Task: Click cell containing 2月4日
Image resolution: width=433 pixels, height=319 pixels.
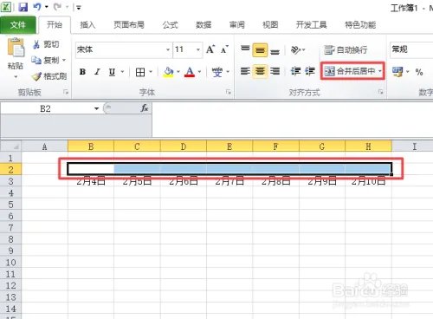Action: 91,181
